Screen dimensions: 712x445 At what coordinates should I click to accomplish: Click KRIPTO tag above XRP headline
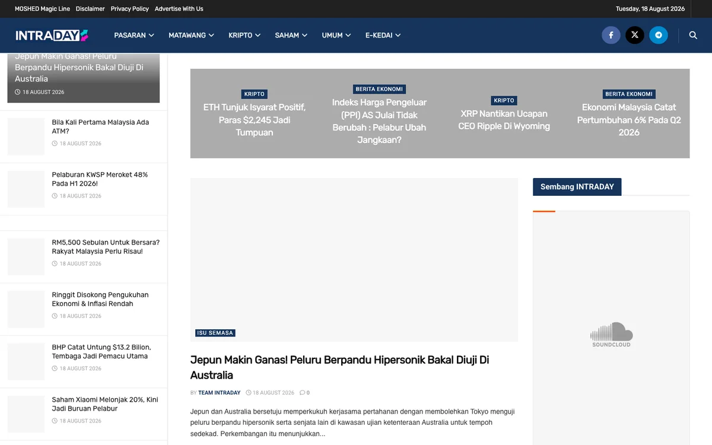504,101
